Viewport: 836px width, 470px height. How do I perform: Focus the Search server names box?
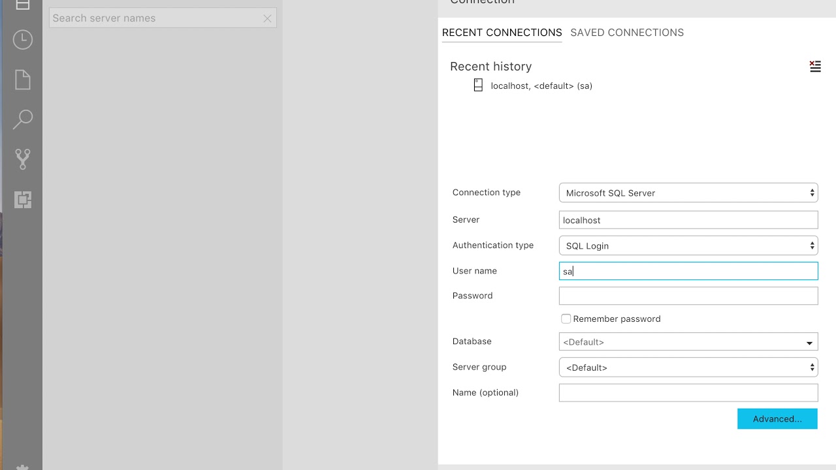tap(155, 18)
